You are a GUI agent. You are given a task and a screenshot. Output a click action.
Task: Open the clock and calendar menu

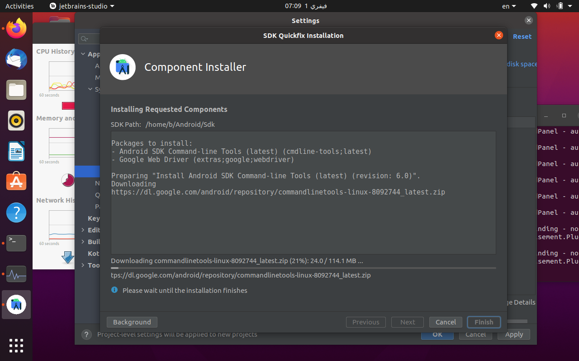click(306, 6)
